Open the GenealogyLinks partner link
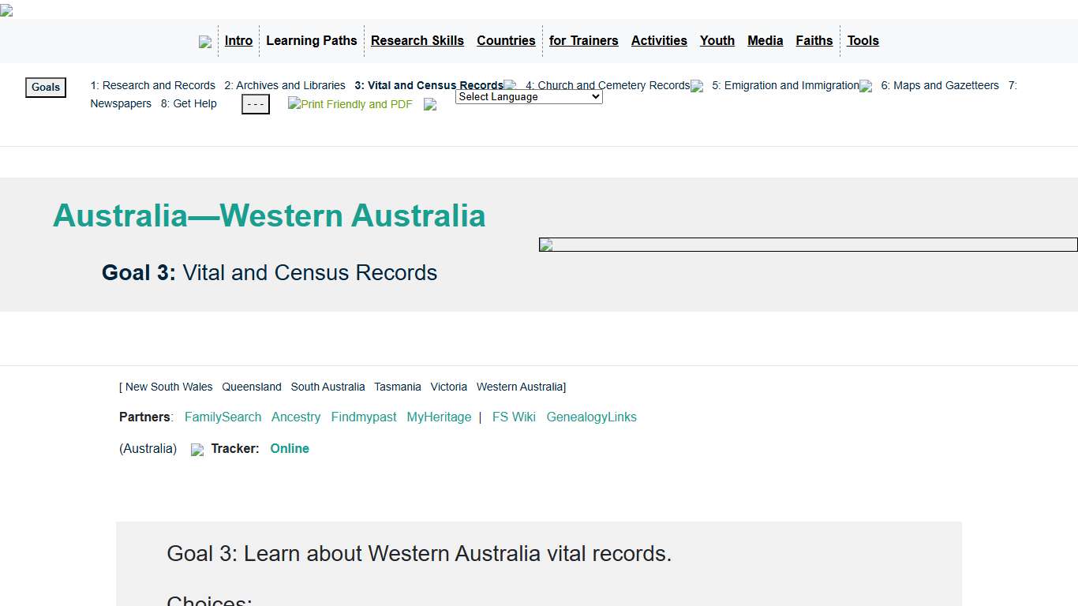The height and width of the screenshot is (606, 1078). pos(591,417)
